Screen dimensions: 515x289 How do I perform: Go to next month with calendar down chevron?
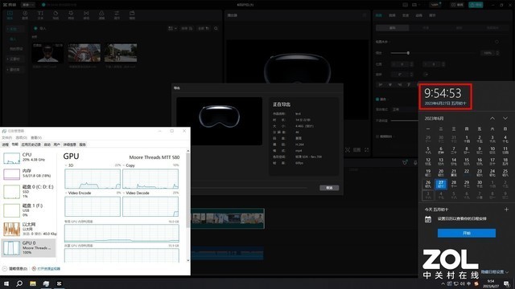505,118
